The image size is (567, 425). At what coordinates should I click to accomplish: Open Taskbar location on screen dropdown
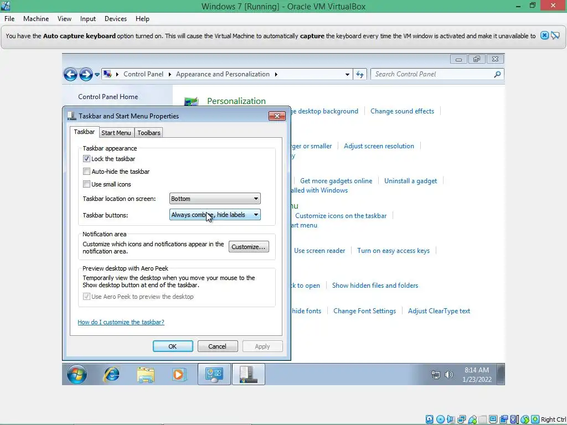pos(215,199)
